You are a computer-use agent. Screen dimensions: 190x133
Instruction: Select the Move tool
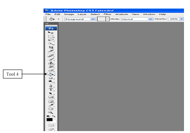click(51, 32)
